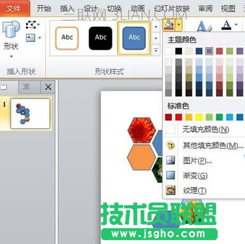
Task: Pick the red accent theme color swatch
Action: (x=220, y=51)
